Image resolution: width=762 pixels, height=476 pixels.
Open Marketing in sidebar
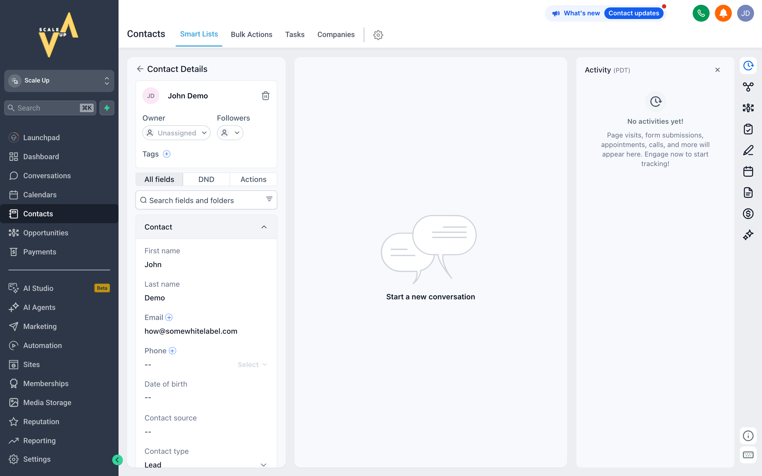[59, 327]
